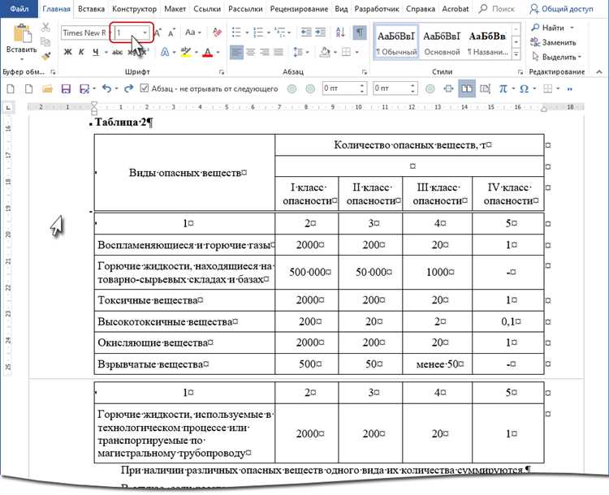
Task: Switch to the Конструктор ribbon tab
Action: [x=134, y=9]
